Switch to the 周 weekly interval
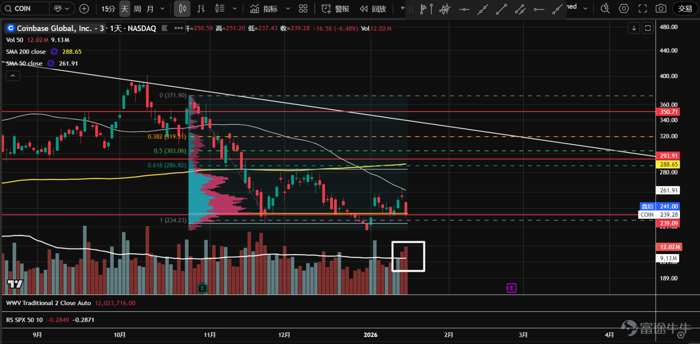The width and height of the screenshot is (700, 344). coord(137,8)
